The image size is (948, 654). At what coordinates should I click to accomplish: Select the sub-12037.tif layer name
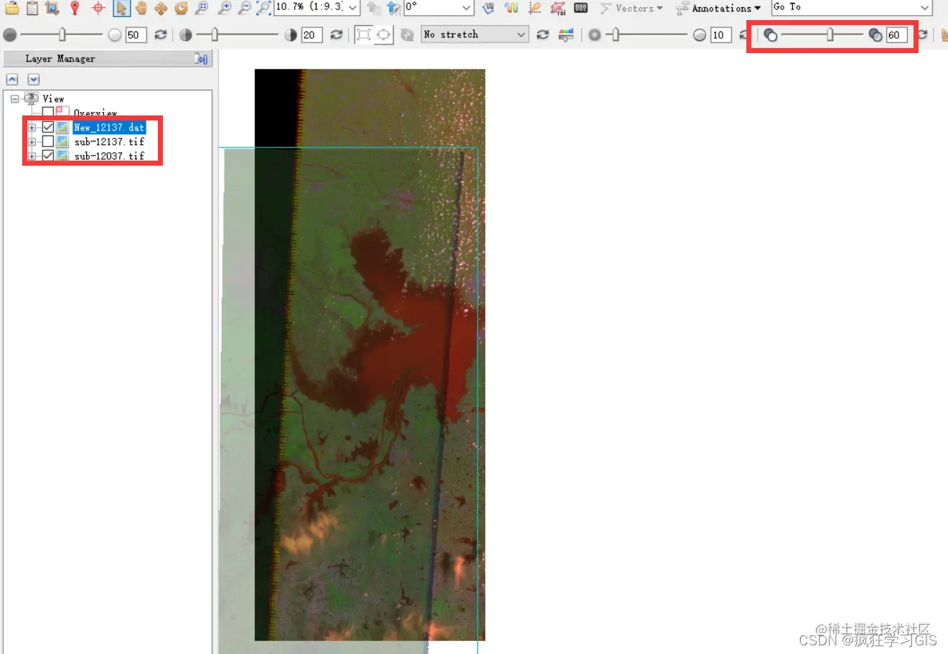109,156
